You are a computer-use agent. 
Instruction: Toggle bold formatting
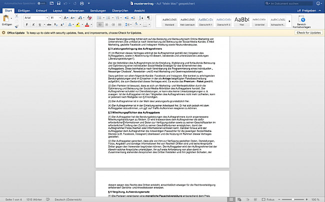pos(26,24)
